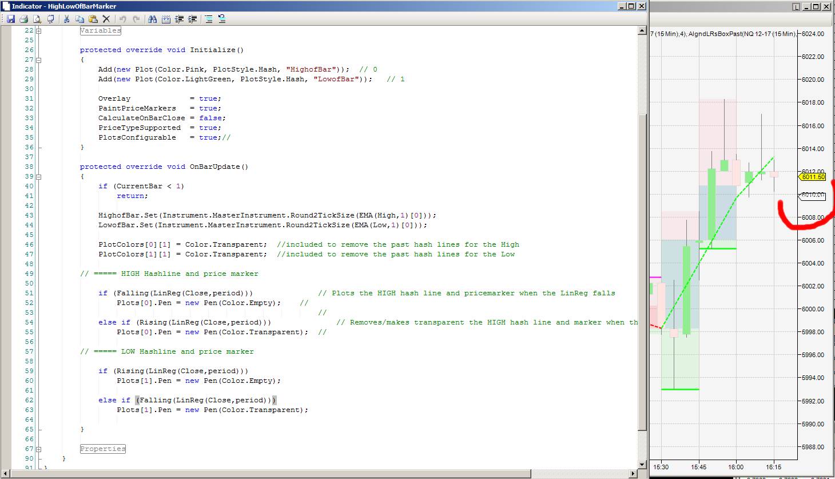Image resolution: width=835 pixels, height=479 pixels.
Task: Increase indent of the selected lines
Action: coord(193,19)
